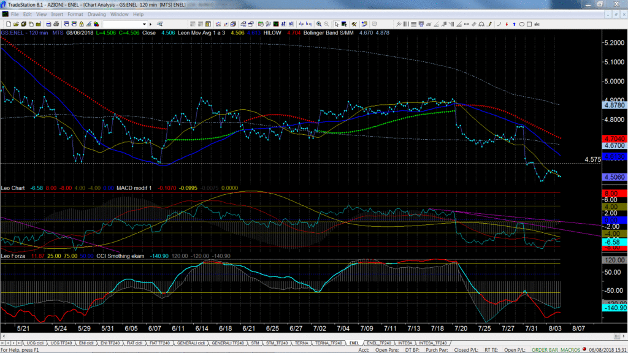The image size is (628, 353).
Task: Open the View menu
Action: pos(41,15)
